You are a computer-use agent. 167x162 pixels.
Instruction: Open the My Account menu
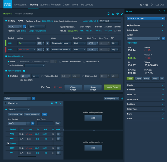tap(21, 5)
